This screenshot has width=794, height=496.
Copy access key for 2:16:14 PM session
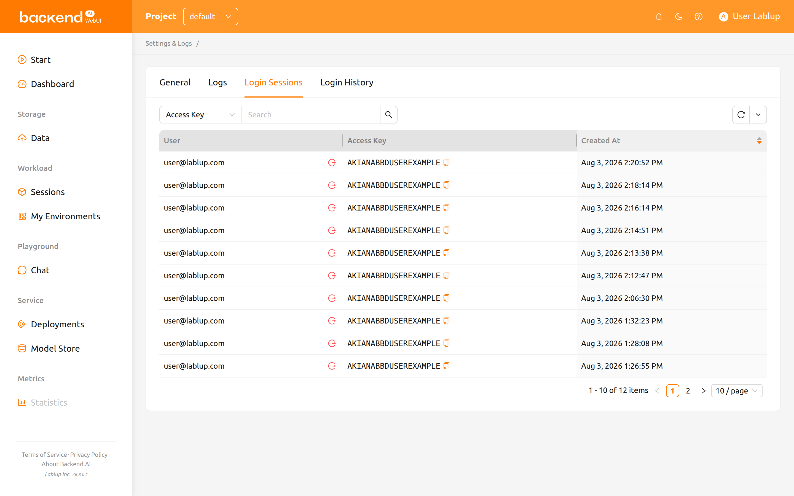click(447, 208)
